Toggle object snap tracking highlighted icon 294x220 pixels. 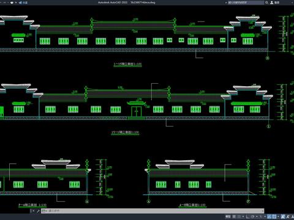click(x=269, y=216)
